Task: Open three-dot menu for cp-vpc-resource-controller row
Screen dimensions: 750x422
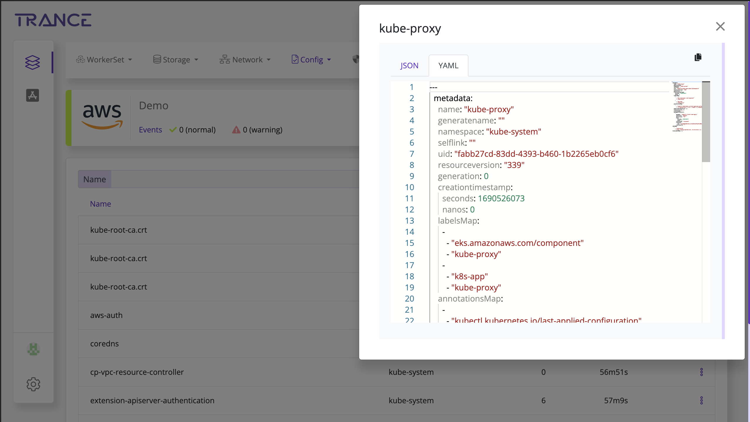Action: point(701,372)
